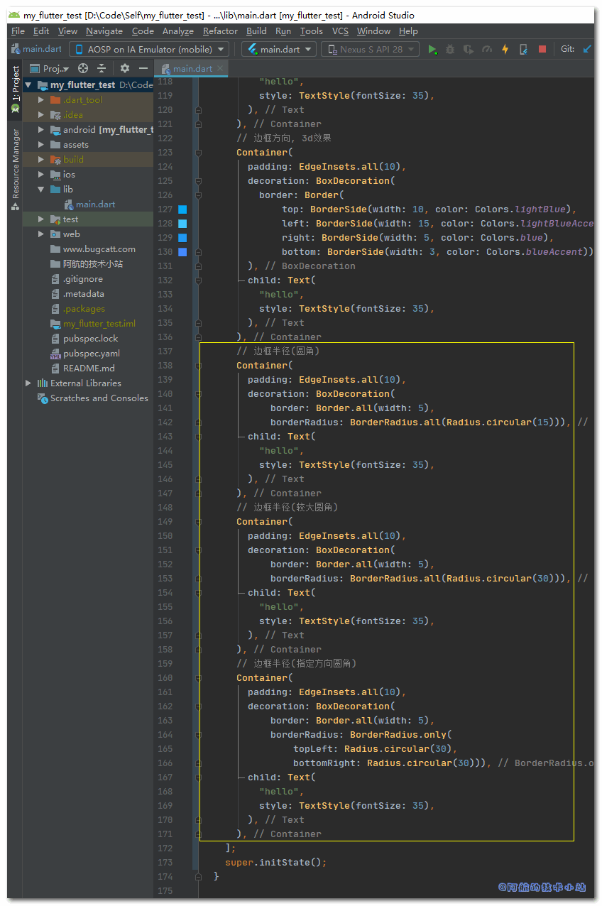
Task: Open the AOSP on IA Emulator device dropdown
Action: click(148, 49)
